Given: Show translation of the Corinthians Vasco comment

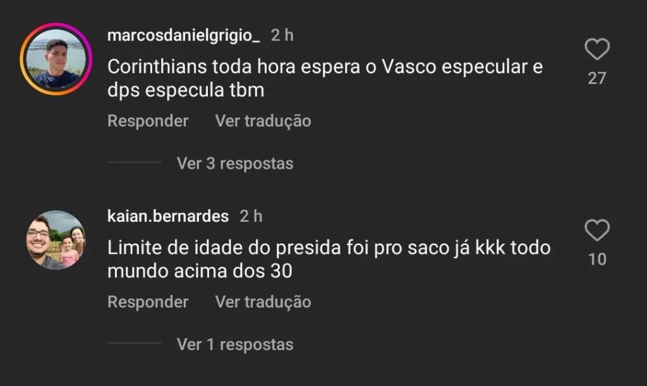Looking at the screenshot, I should coord(263,121).
